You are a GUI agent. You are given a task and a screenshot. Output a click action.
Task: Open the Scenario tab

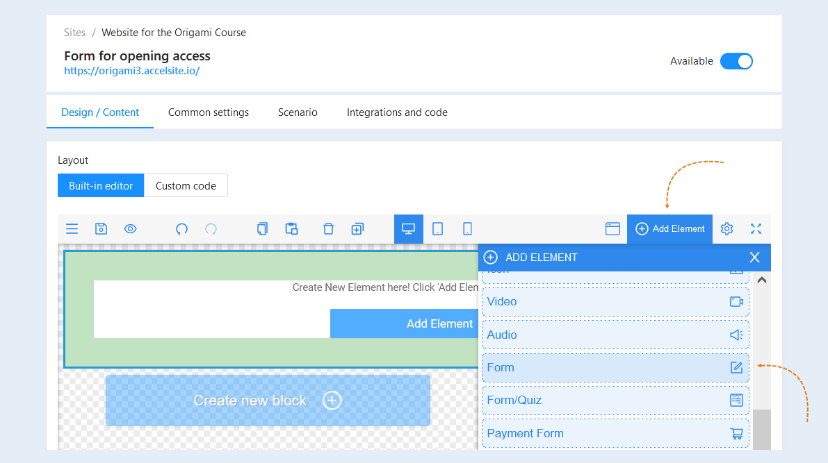(298, 112)
